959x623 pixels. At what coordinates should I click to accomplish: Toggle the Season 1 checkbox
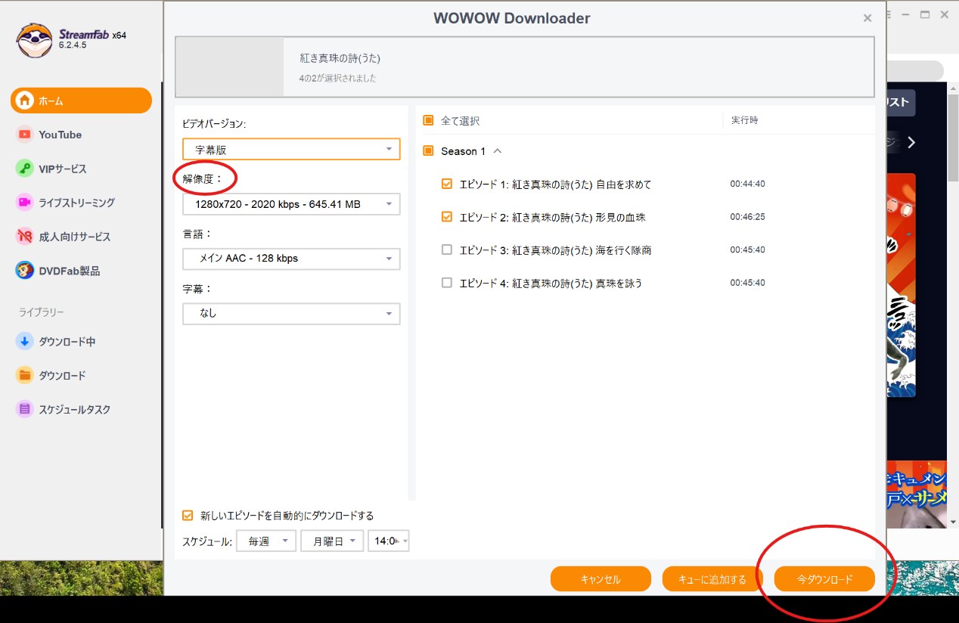428,151
